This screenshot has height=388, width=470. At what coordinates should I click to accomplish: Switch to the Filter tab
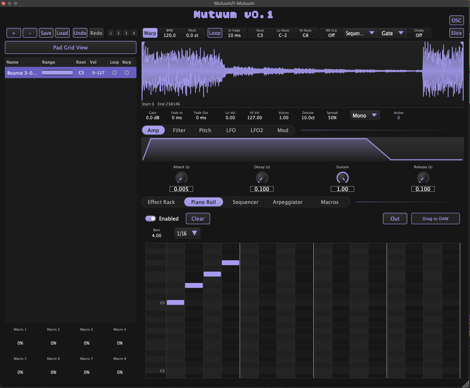click(179, 130)
